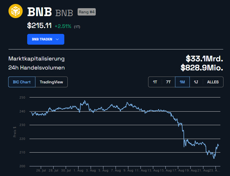Select the 1J timeframe
Screen dimensions: 230x176
pyautogui.click(x=196, y=82)
